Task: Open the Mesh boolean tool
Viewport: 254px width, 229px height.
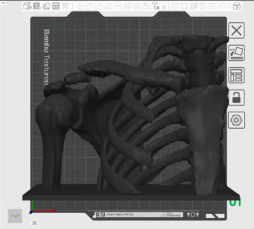Action: point(127,6)
